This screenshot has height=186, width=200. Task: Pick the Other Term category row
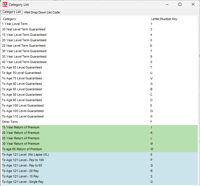click(x=10, y=122)
